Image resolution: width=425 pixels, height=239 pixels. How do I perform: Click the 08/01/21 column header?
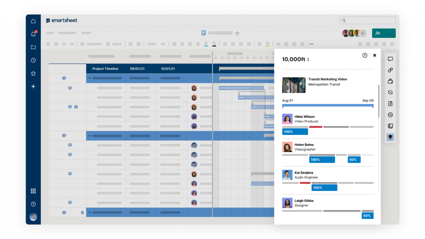137,69
